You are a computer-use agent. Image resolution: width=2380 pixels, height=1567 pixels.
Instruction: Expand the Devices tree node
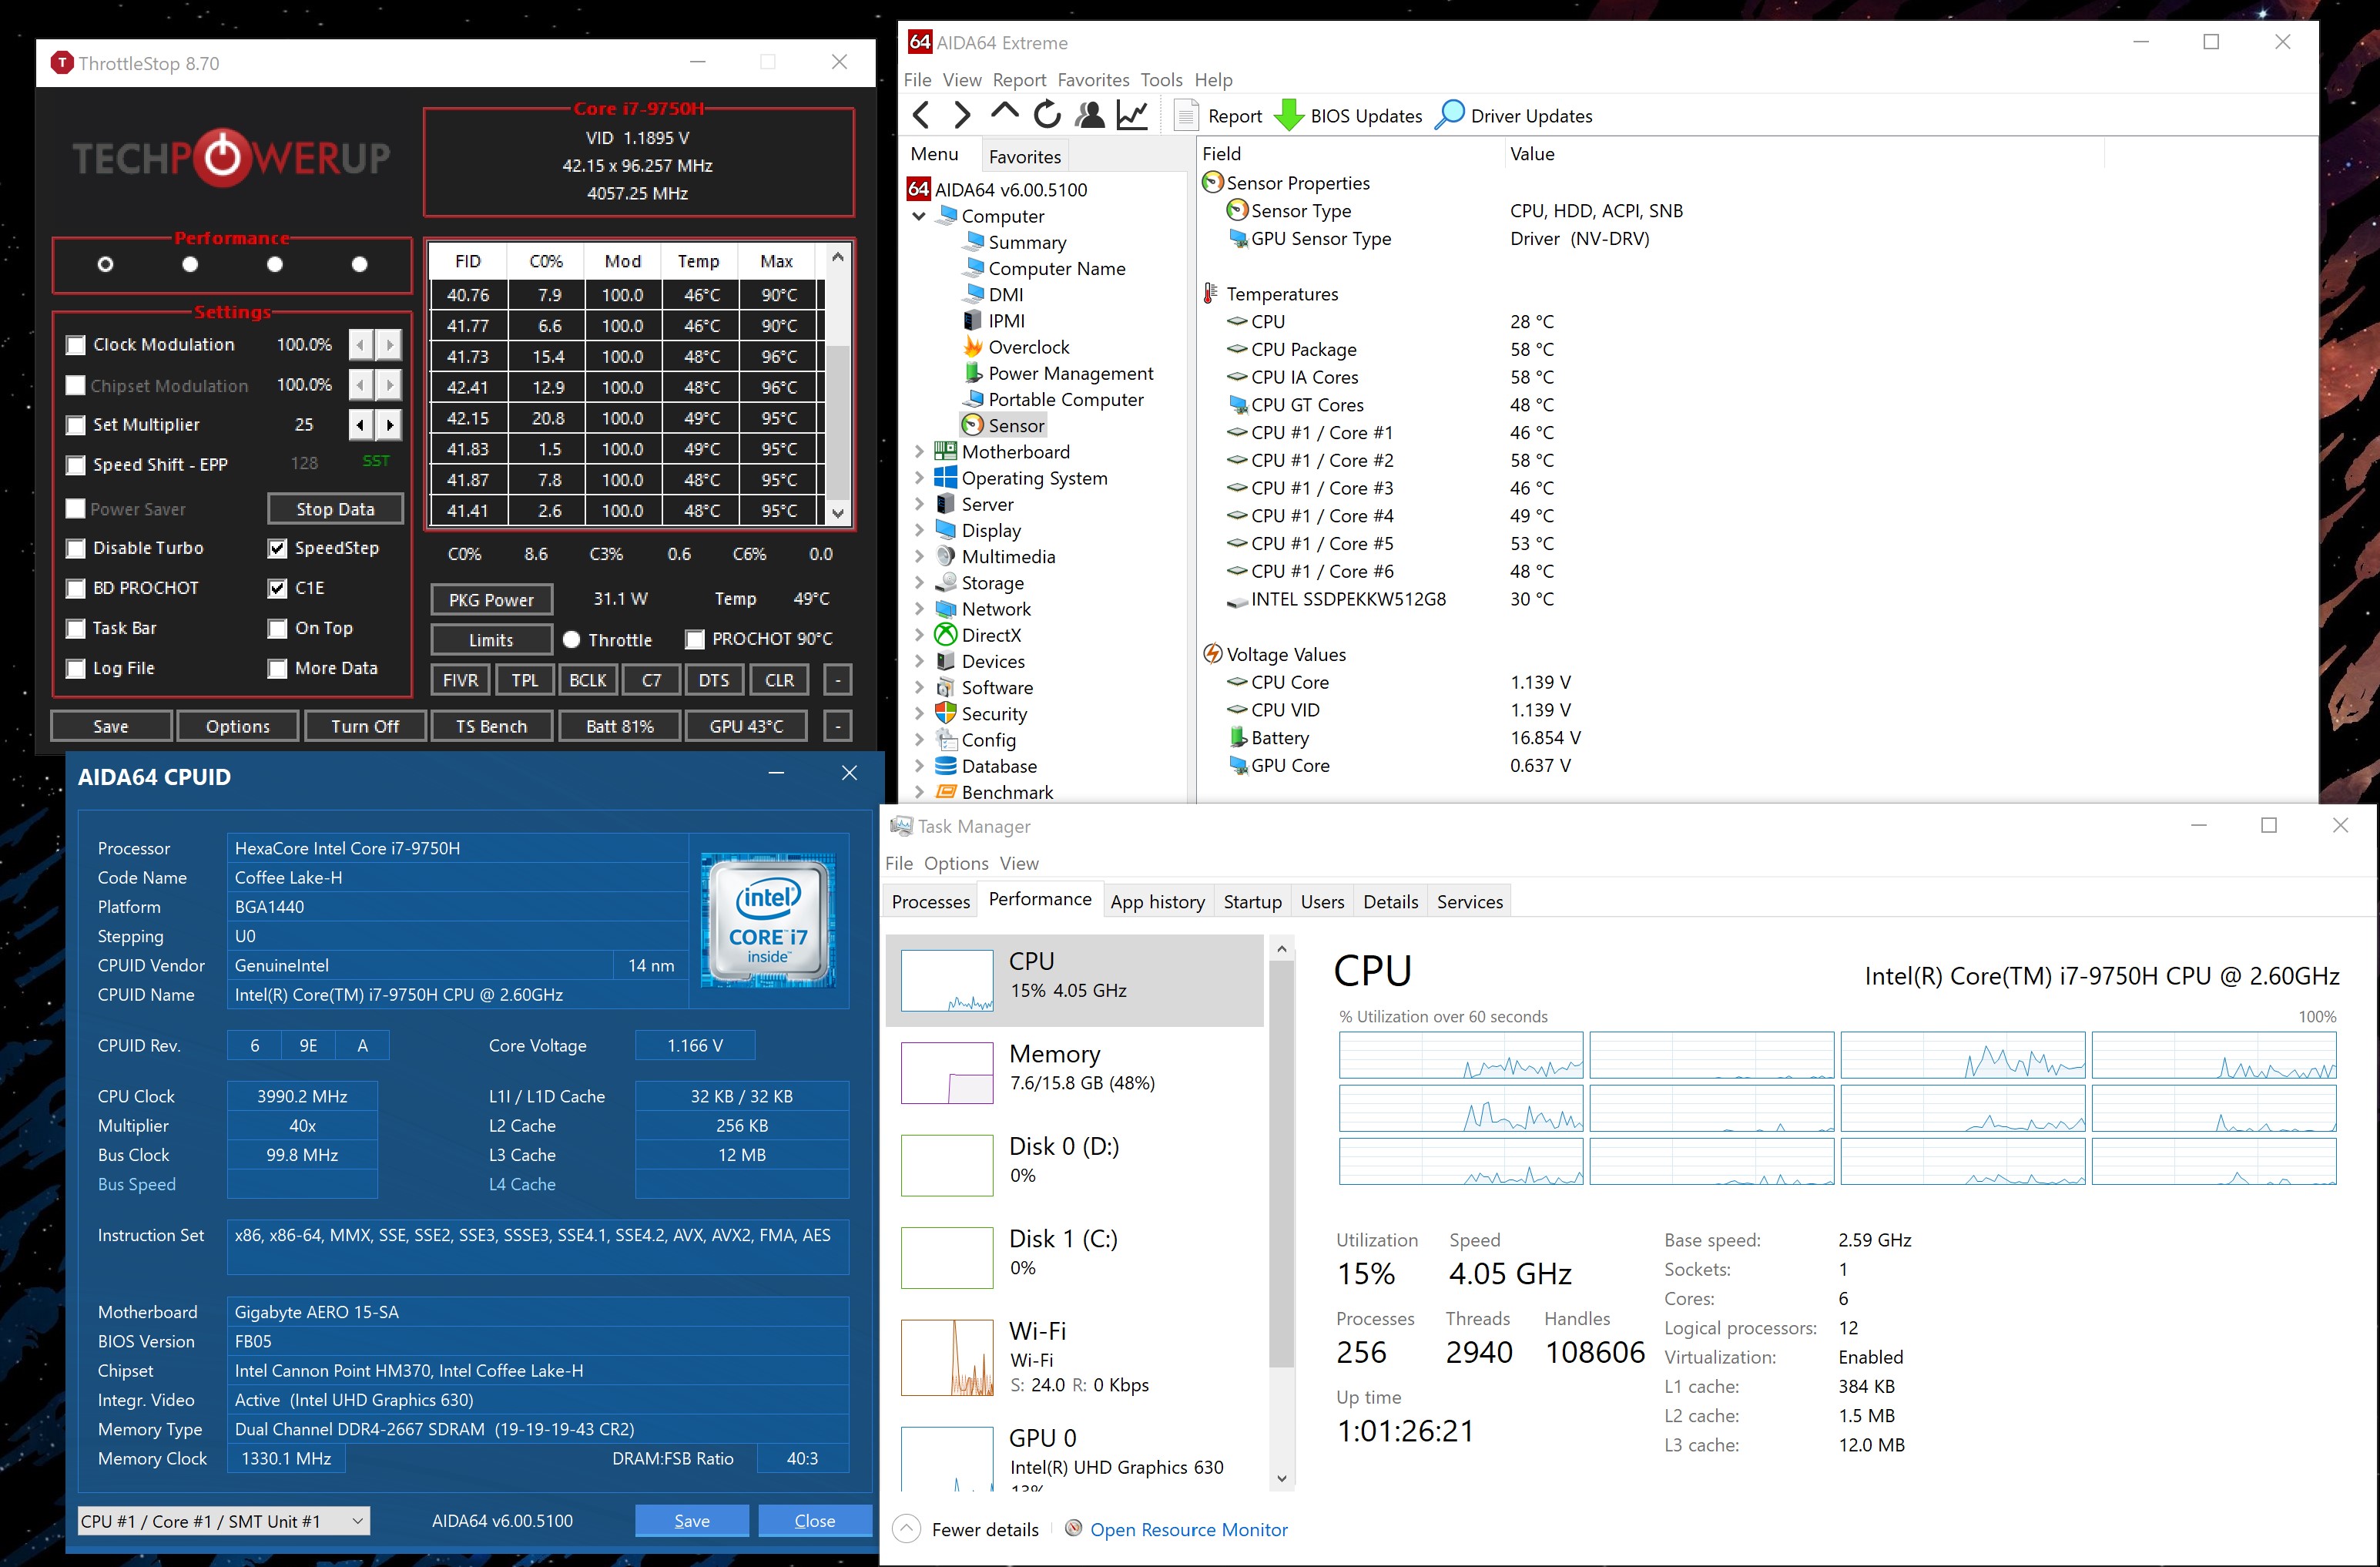(918, 661)
